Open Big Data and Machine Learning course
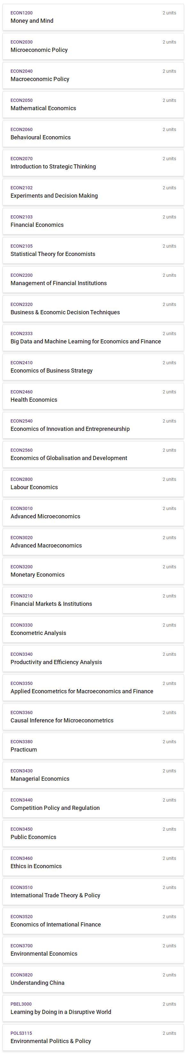This screenshot has height=1054, width=186. click(93, 338)
